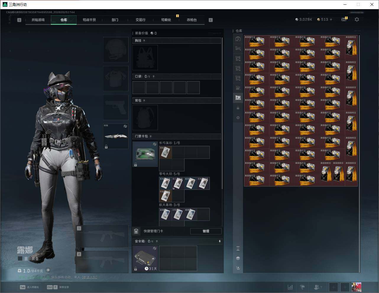The width and height of the screenshot is (379, 293).
Task: Open the stats bar chart icon
Action: (290, 287)
